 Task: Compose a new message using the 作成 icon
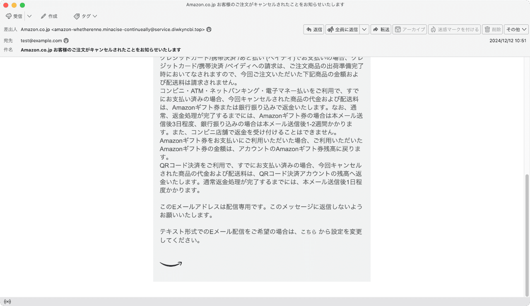49,16
